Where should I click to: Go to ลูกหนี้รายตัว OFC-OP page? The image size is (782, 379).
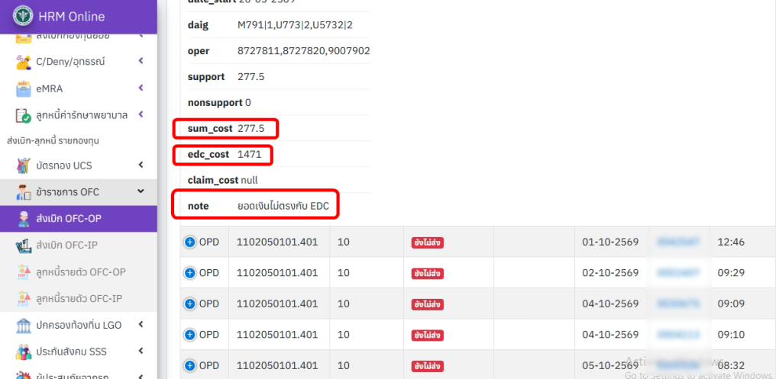(x=79, y=272)
